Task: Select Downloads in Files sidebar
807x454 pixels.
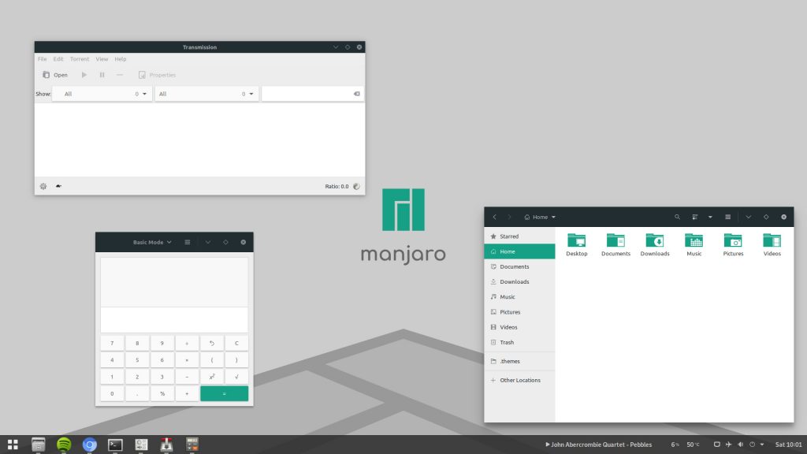Action: click(x=519, y=281)
